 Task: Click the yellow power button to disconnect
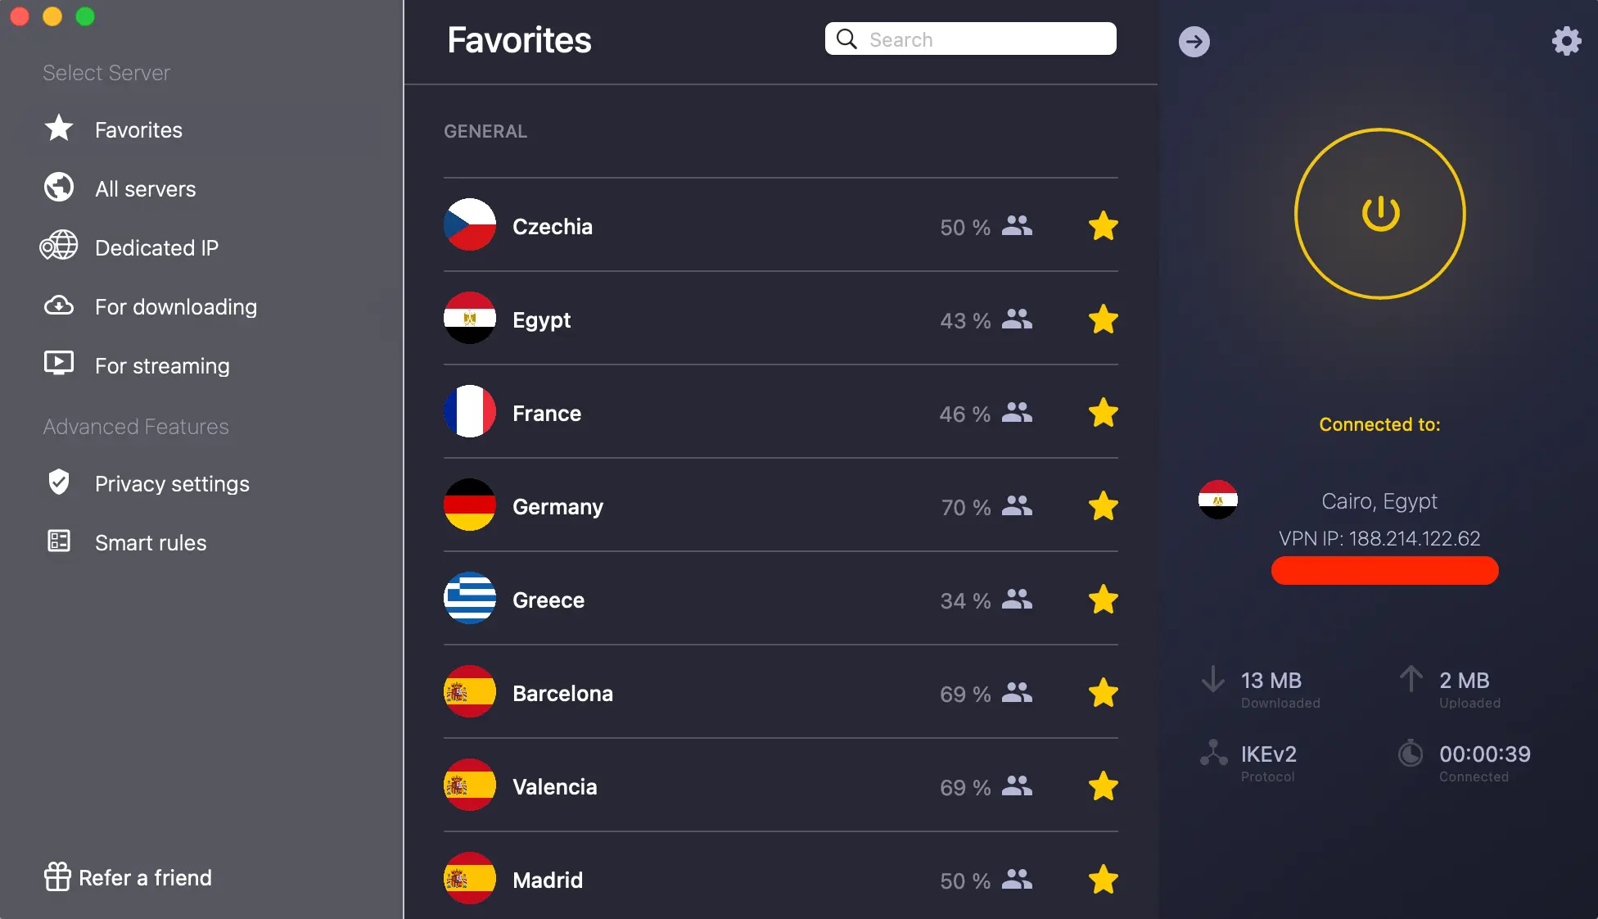coord(1380,214)
